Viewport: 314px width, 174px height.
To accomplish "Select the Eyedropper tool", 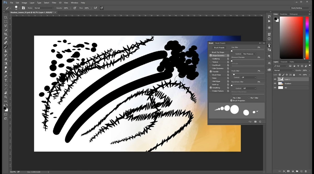I will tap(5, 38).
